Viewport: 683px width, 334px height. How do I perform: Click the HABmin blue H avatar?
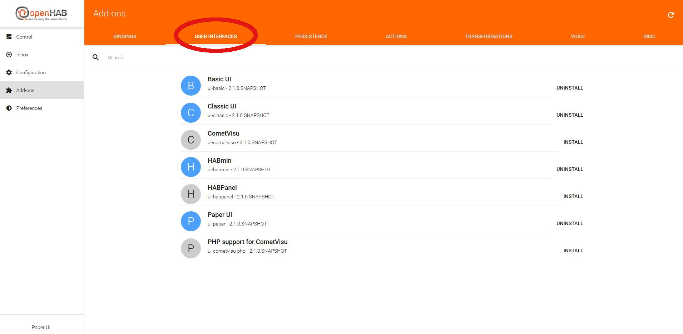(x=191, y=167)
